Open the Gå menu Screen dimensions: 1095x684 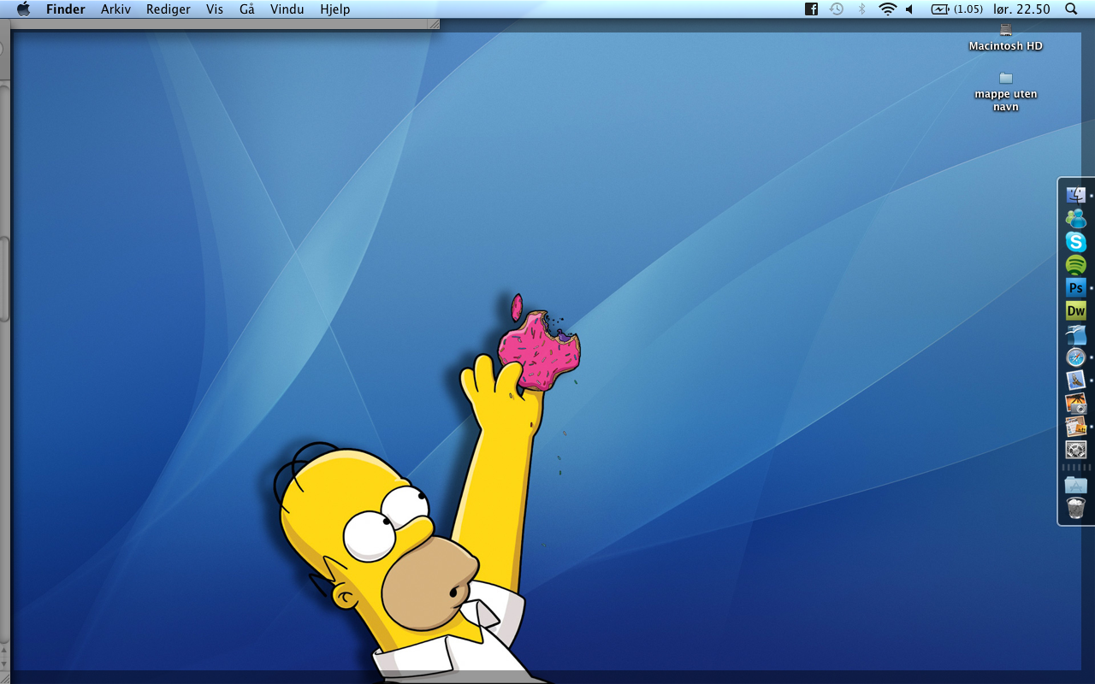[247, 9]
